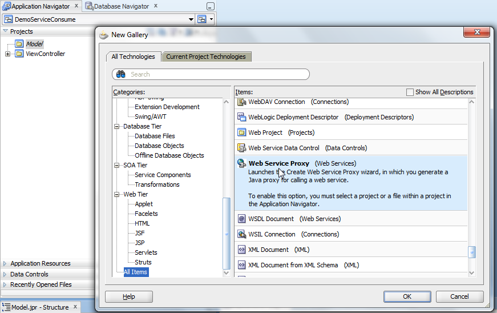Select the Facelets category
This screenshot has width=497, height=313.
coord(146,214)
